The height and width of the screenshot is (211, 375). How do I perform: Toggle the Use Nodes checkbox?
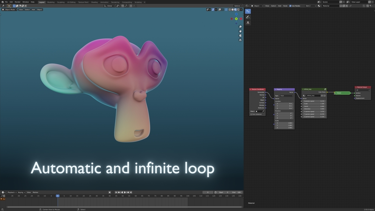pos(290,6)
